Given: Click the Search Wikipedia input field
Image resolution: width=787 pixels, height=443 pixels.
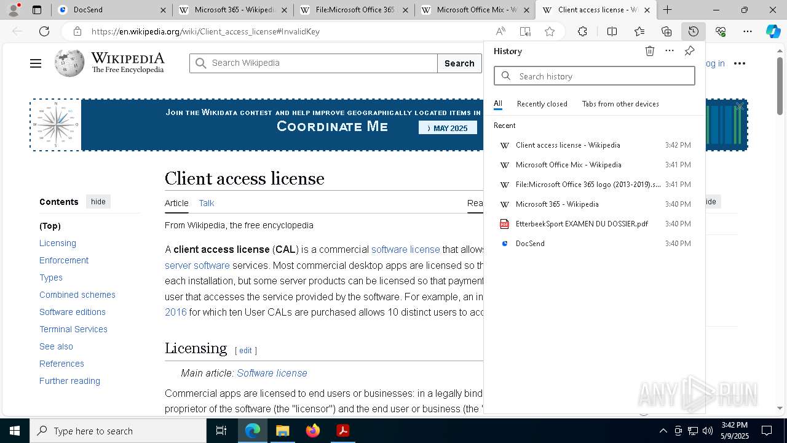Looking at the screenshot, I should 314,63.
